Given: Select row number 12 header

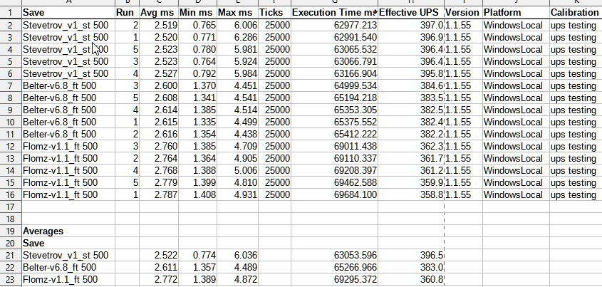Looking at the screenshot, I should tap(10, 146).
